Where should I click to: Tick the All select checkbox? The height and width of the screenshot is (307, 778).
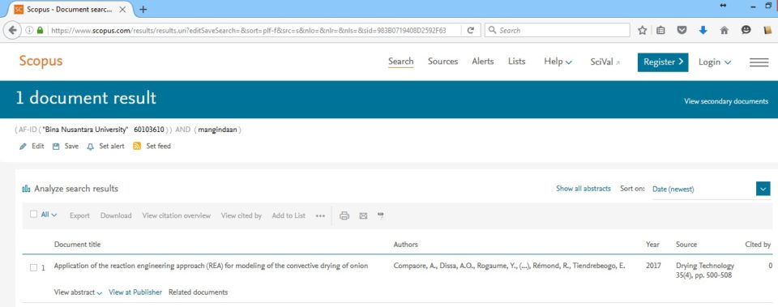pyautogui.click(x=34, y=215)
